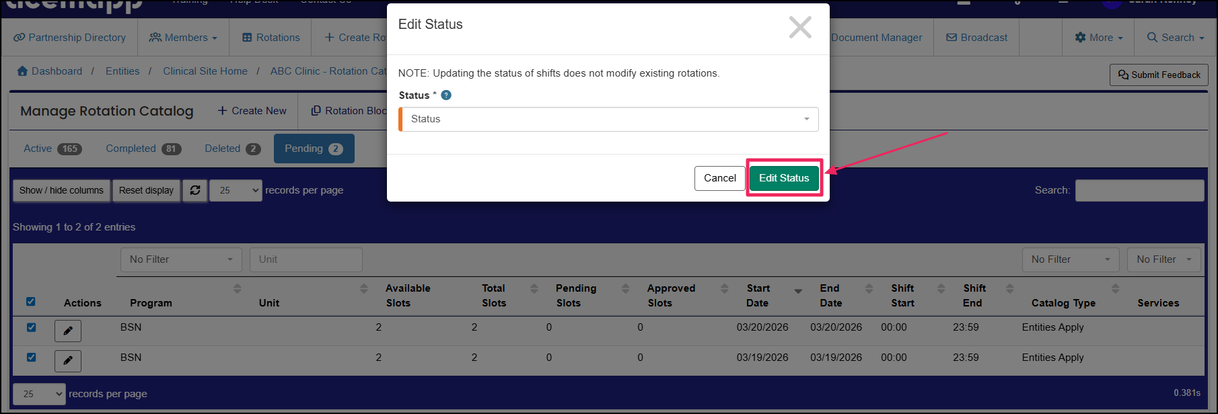Close the Edit Status dialog with X
Screen dimensions: 1218x414
click(800, 28)
